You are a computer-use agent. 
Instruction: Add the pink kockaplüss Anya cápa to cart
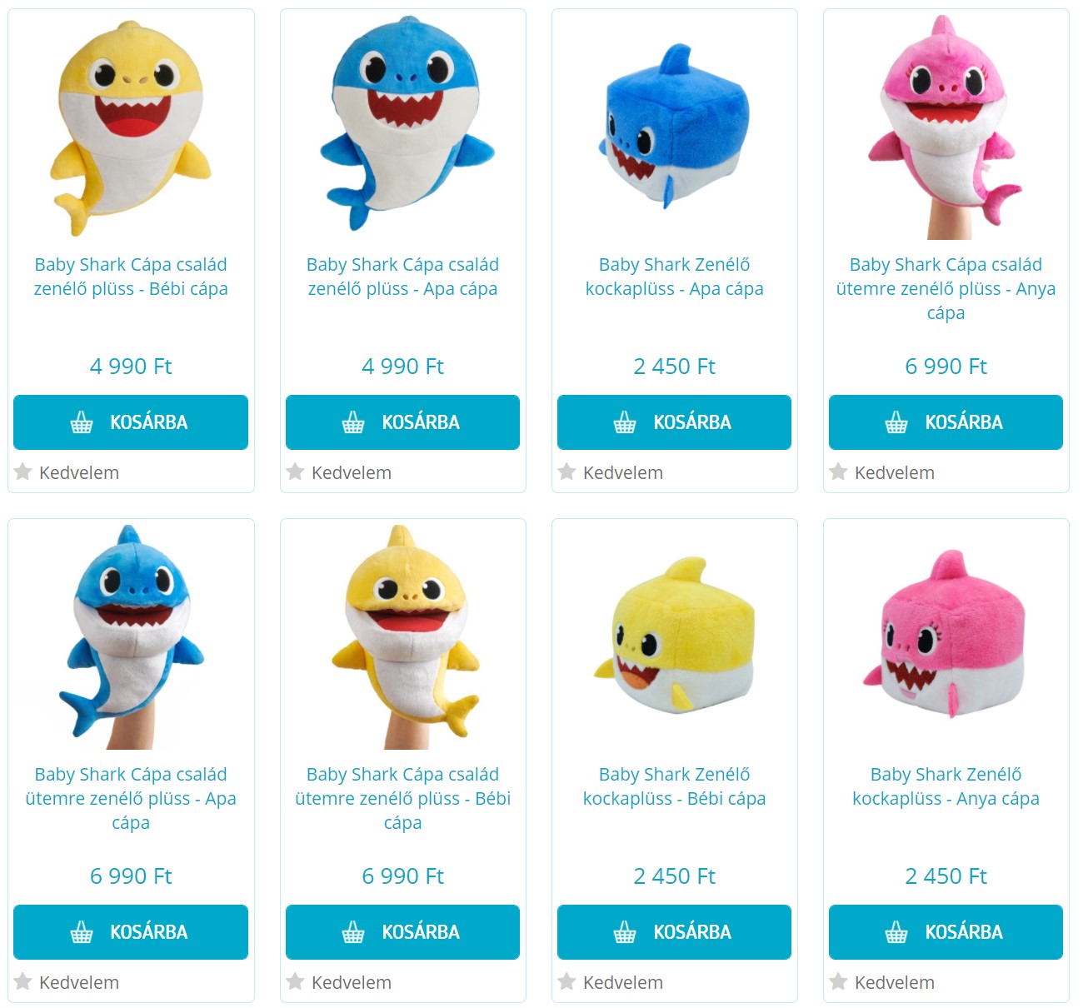click(946, 932)
